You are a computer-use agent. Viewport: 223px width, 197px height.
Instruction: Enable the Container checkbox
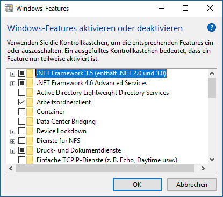(x=21, y=112)
